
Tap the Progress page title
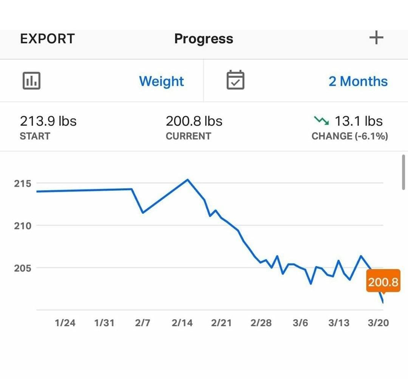204,39
